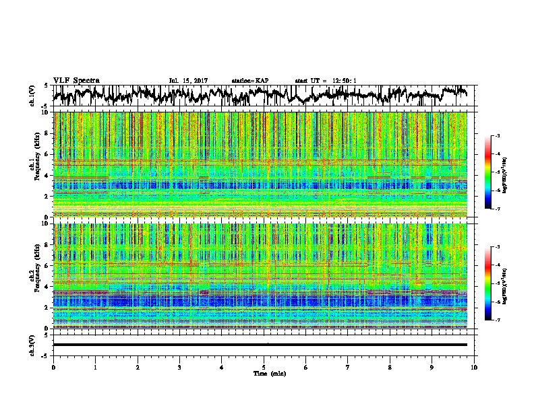Click the time axis tick "7"
This screenshot has height=412, width=534.
(x=348, y=368)
